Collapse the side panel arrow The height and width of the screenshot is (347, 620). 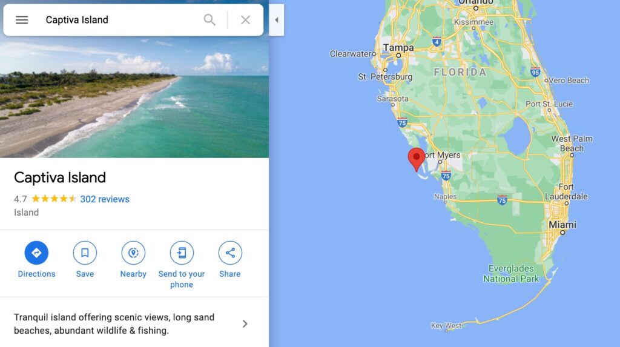276,20
